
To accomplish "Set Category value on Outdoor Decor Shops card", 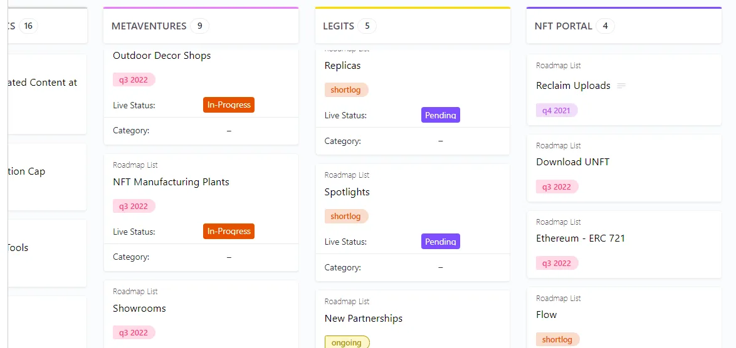I will coord(229,131).
